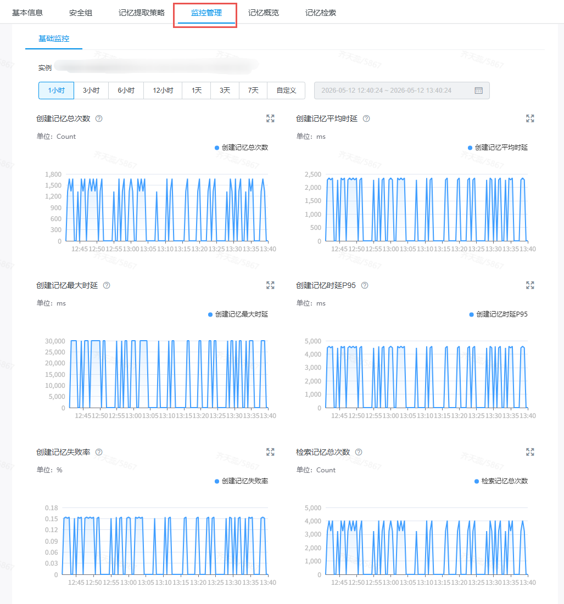Toggle the 检索记忆总次数 legend series
Image resolution: width=564 pixels, height=604 pixels.
coord(501,481)
